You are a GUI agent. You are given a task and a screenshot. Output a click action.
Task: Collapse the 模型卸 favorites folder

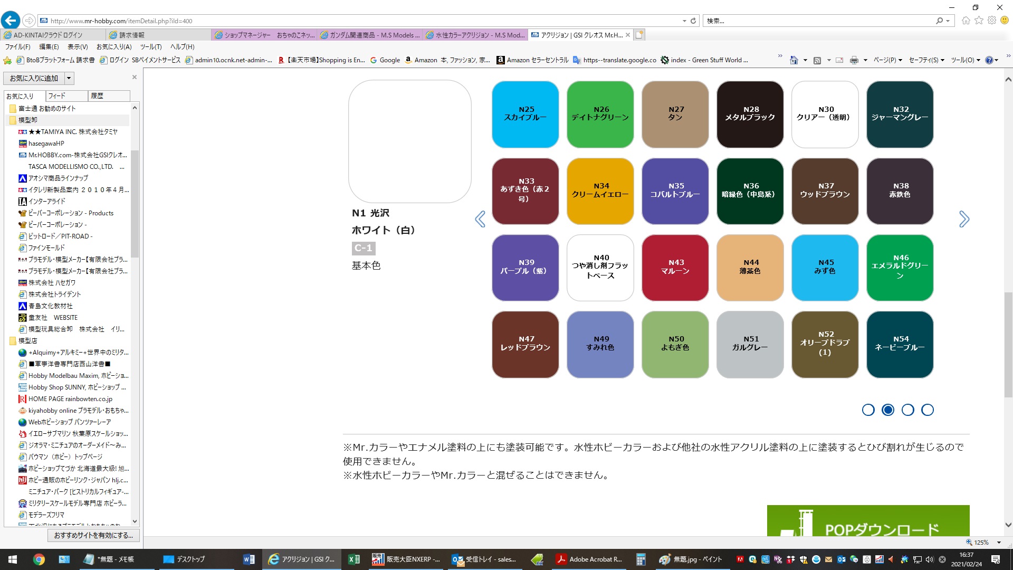click(28, 120)
